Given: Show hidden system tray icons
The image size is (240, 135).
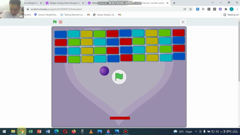Looking at the screenshot, I should 196,132.
